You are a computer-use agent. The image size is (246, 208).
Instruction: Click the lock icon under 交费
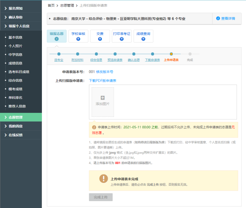click(x=100, y=39)
